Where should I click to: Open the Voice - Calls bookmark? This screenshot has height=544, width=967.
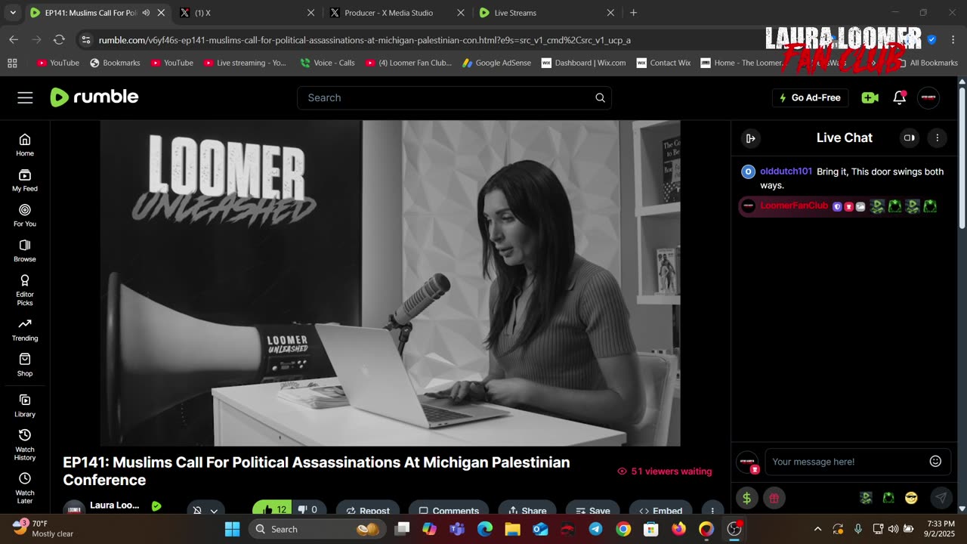coord(328,63)
